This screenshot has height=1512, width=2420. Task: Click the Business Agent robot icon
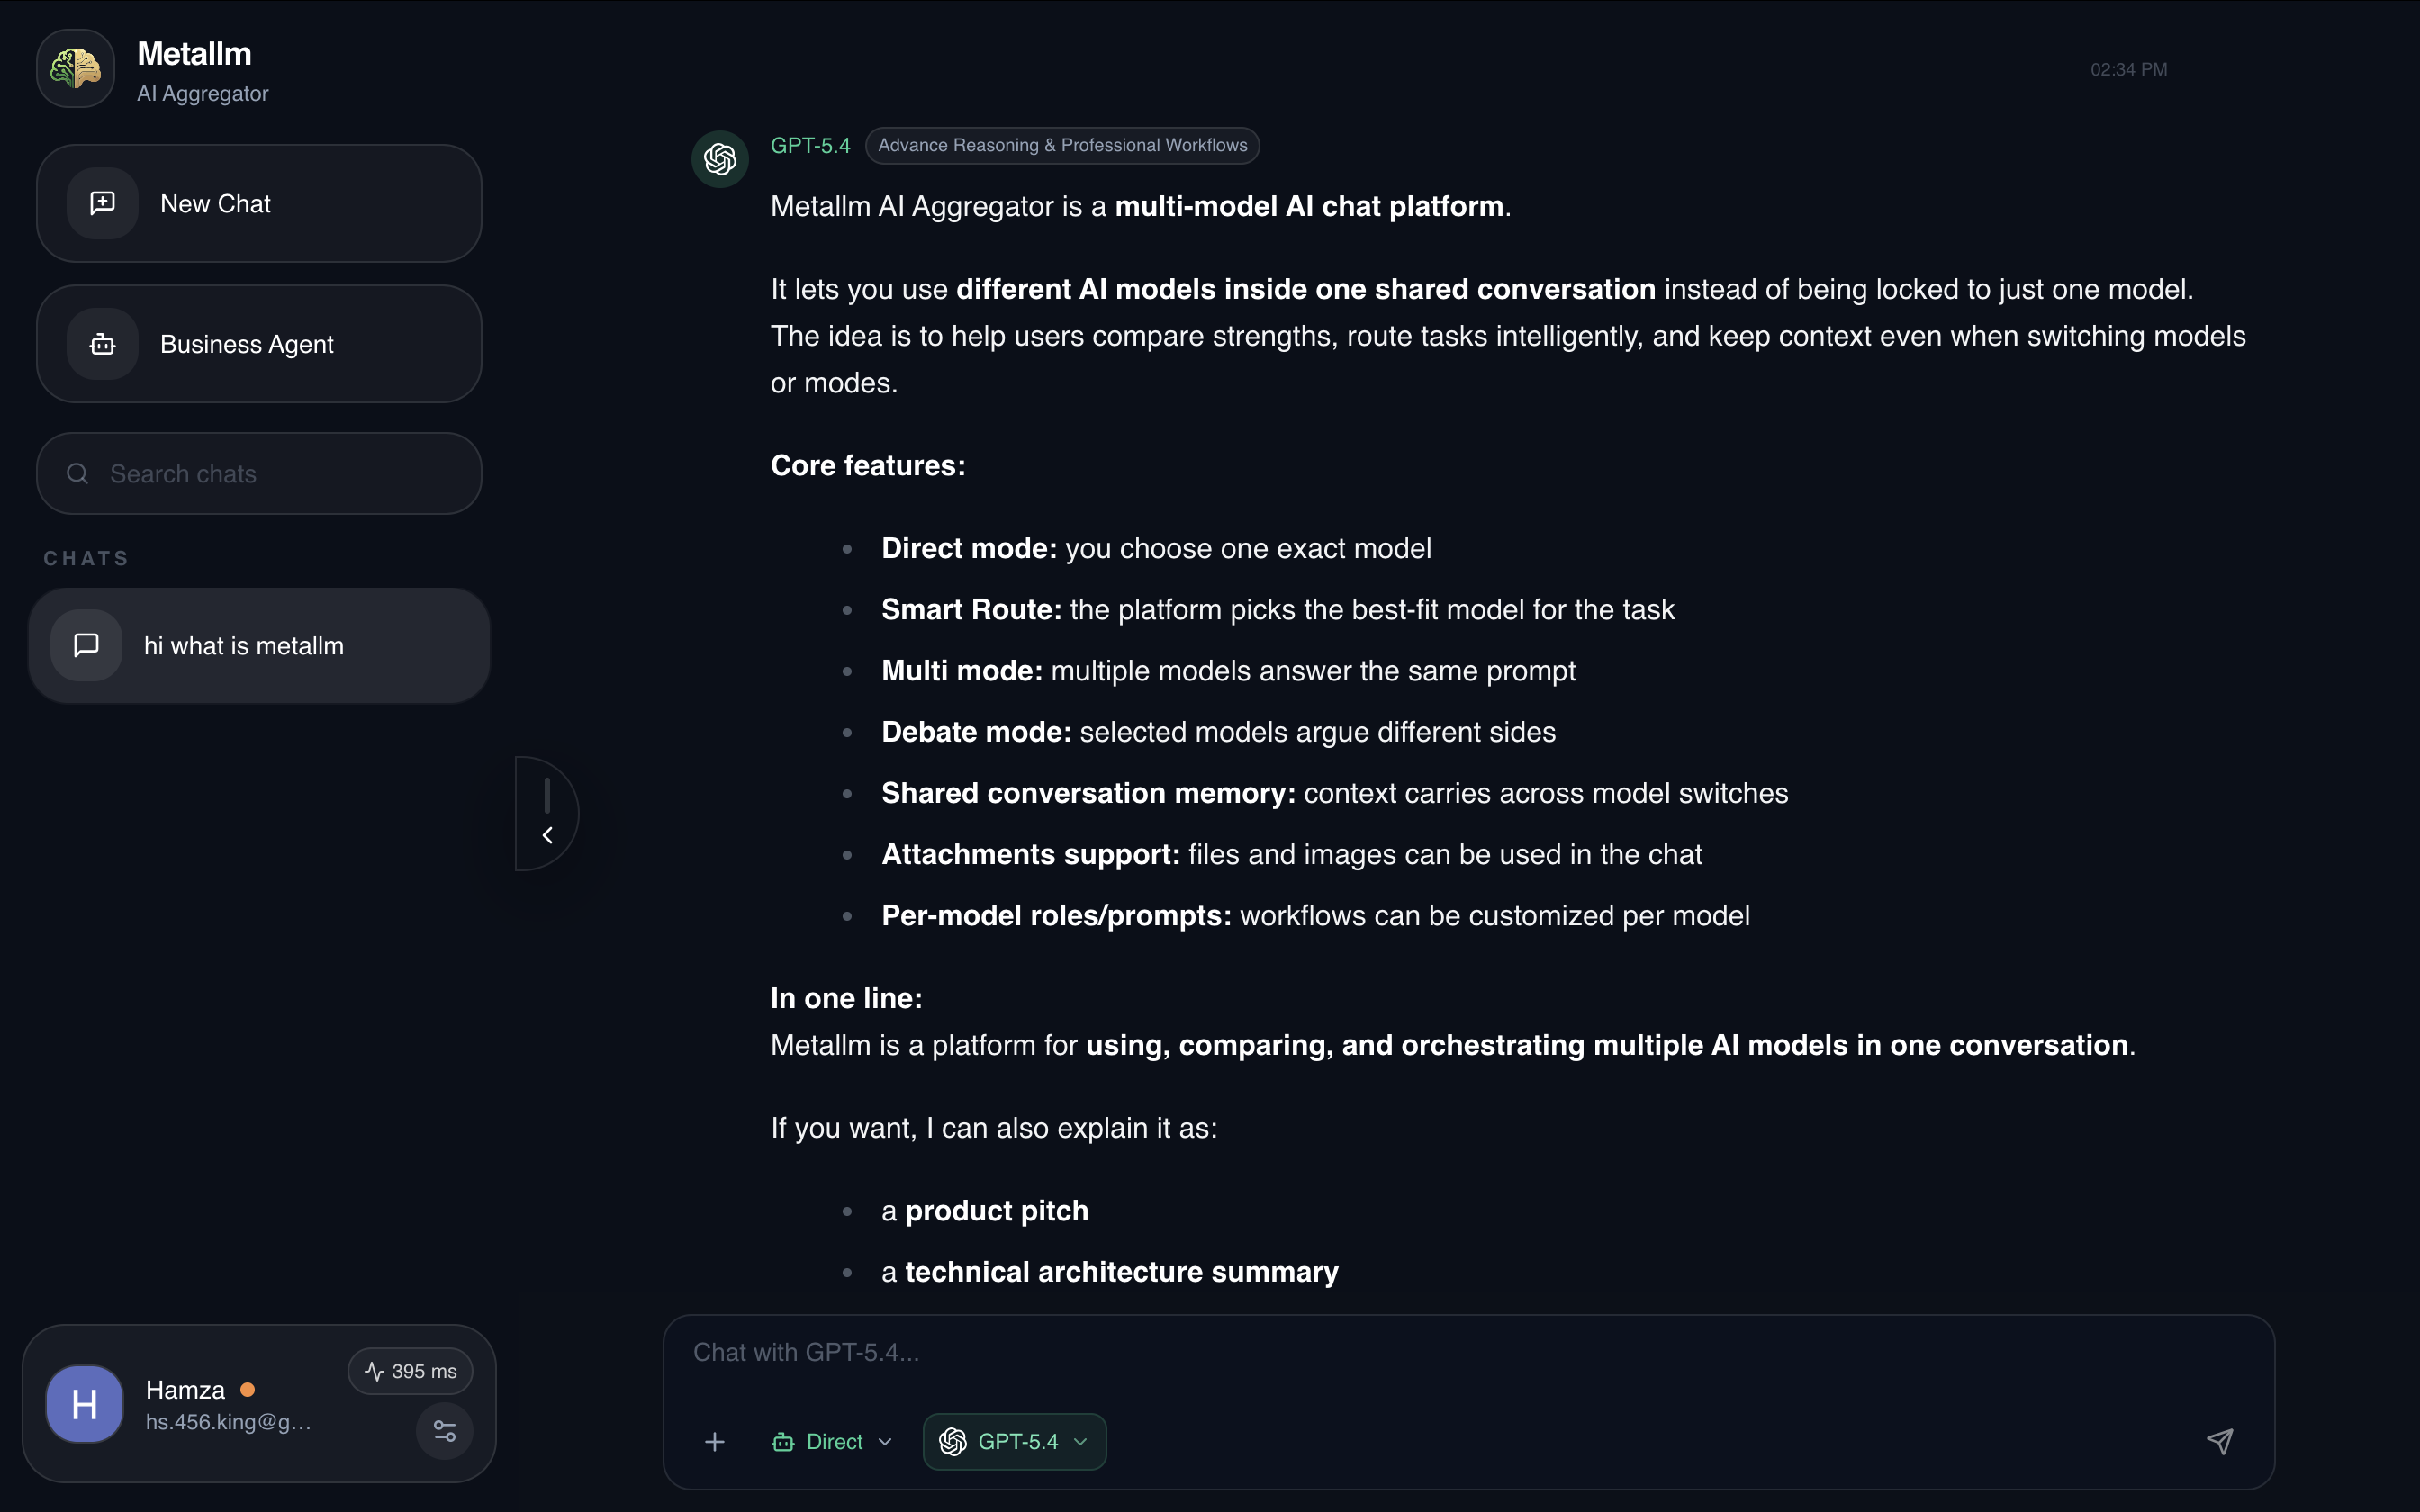(x=103, y=344)
